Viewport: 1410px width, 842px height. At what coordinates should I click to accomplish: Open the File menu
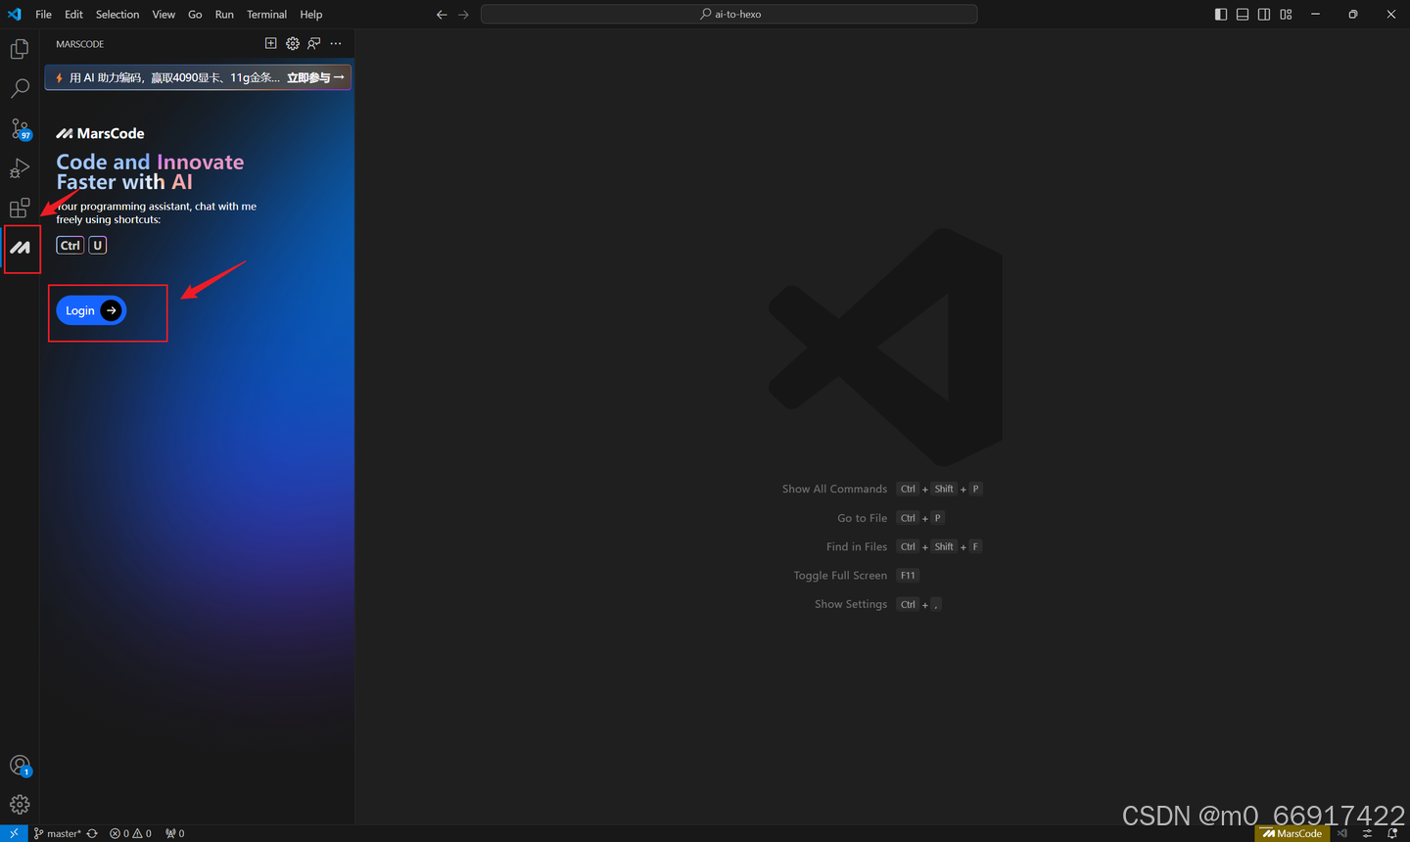click(x=43, y=14)
